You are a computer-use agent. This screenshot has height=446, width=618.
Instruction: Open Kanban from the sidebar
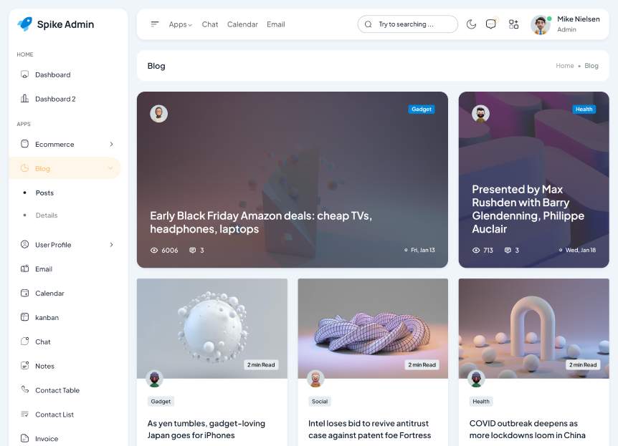coord(47,317)
